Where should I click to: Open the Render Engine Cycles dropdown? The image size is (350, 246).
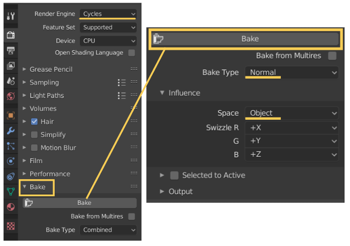(108, 14)
